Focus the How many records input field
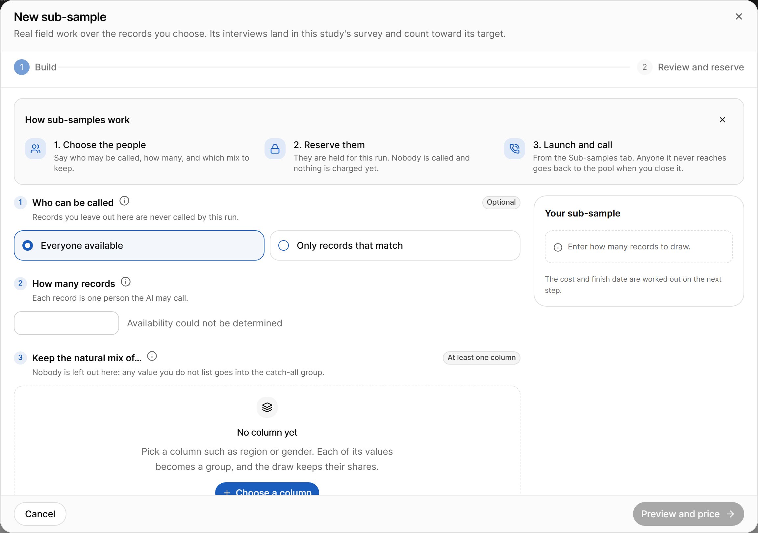758x533 pixels. (x=66, y=323)
